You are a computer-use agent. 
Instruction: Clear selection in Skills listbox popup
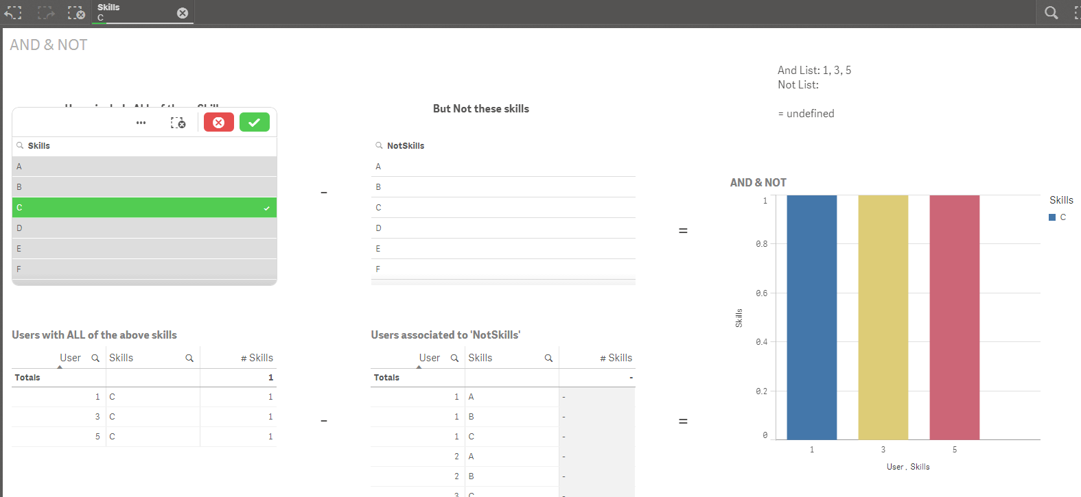click(x=178, y=123)
